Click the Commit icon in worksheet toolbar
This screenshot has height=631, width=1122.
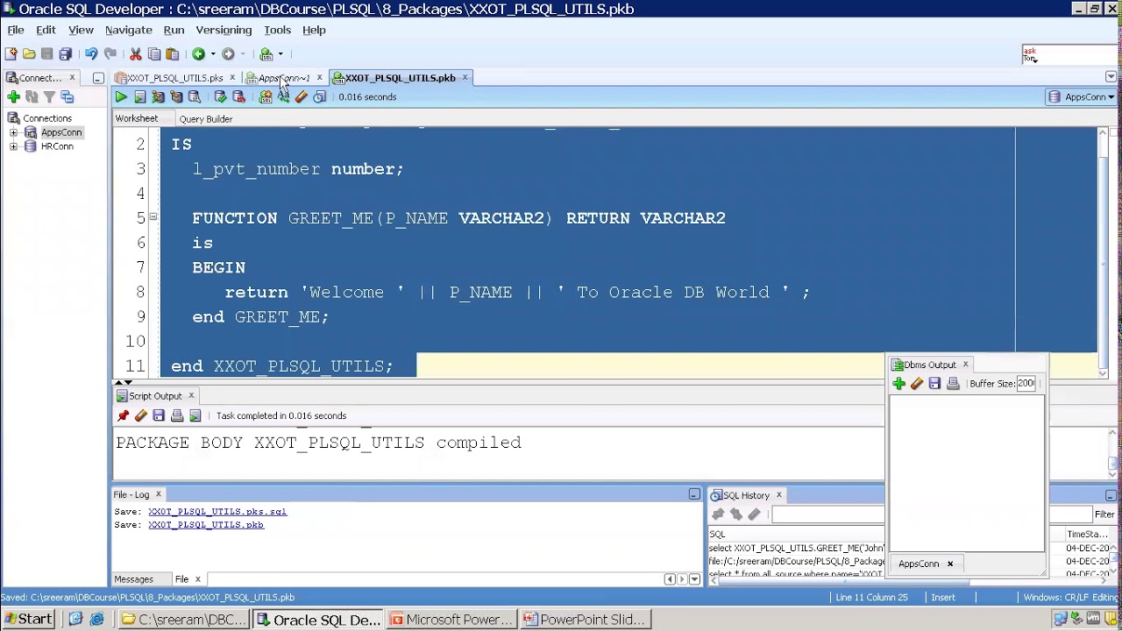pyautogui.click(x=220, y=97)
